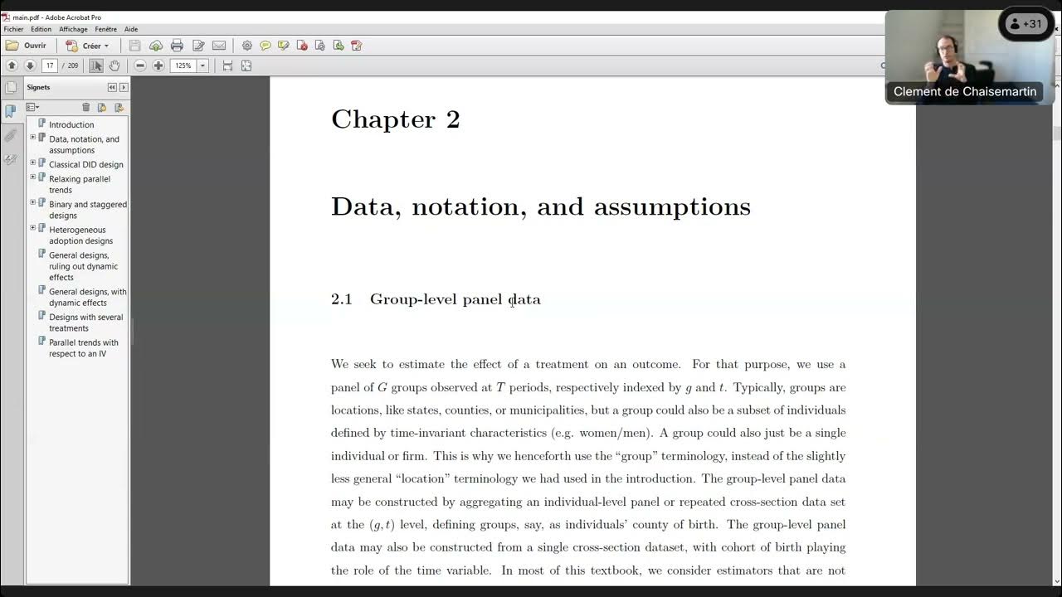Expand Binary and staggered designs bookmark
1062x597 pixels.
33,202
